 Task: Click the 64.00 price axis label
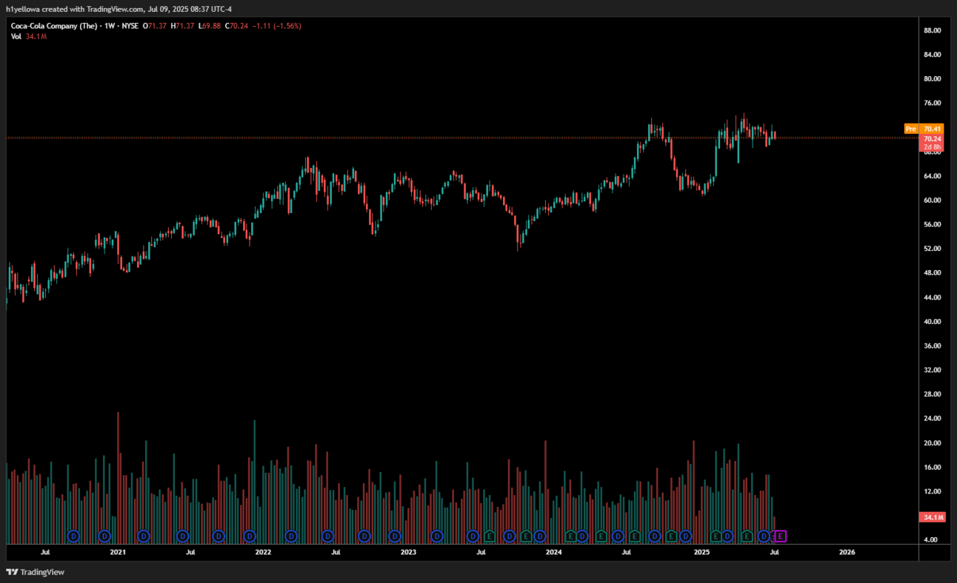[x=932, y=176]
